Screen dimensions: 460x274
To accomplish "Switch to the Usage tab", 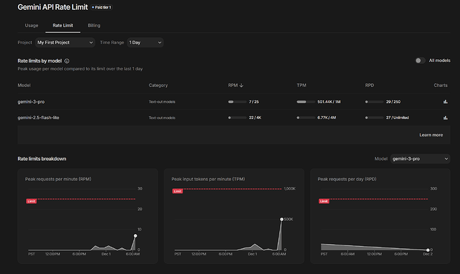I will tap(31, 25).
